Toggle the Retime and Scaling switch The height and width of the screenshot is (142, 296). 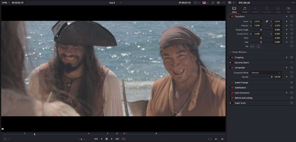point(231,98)
